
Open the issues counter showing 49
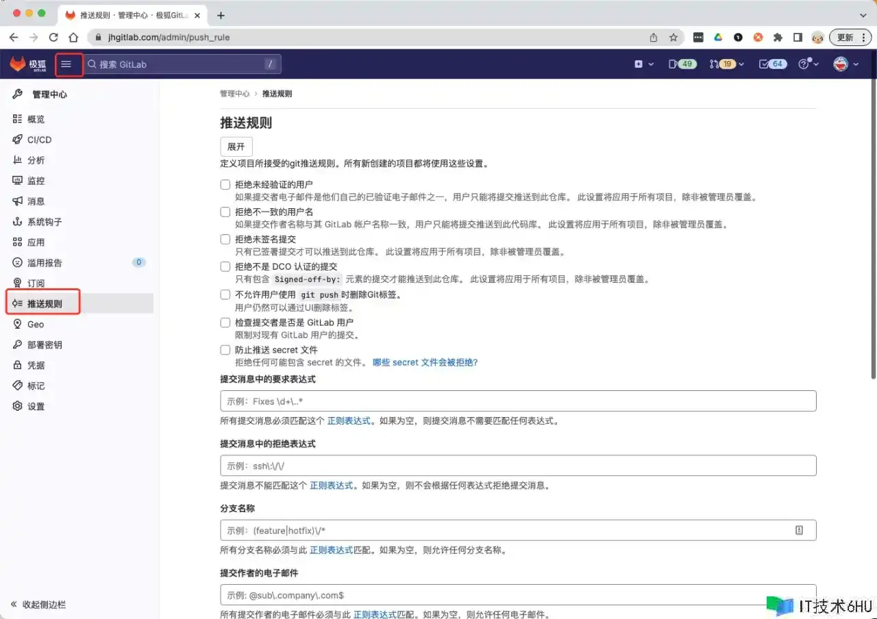tap(682, 64)
